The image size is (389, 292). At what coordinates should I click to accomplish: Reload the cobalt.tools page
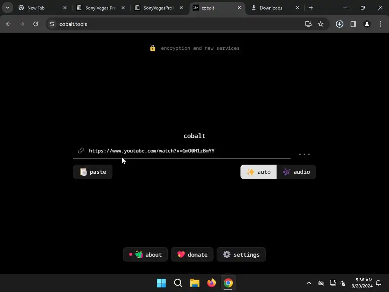click(x=36, y=24)
